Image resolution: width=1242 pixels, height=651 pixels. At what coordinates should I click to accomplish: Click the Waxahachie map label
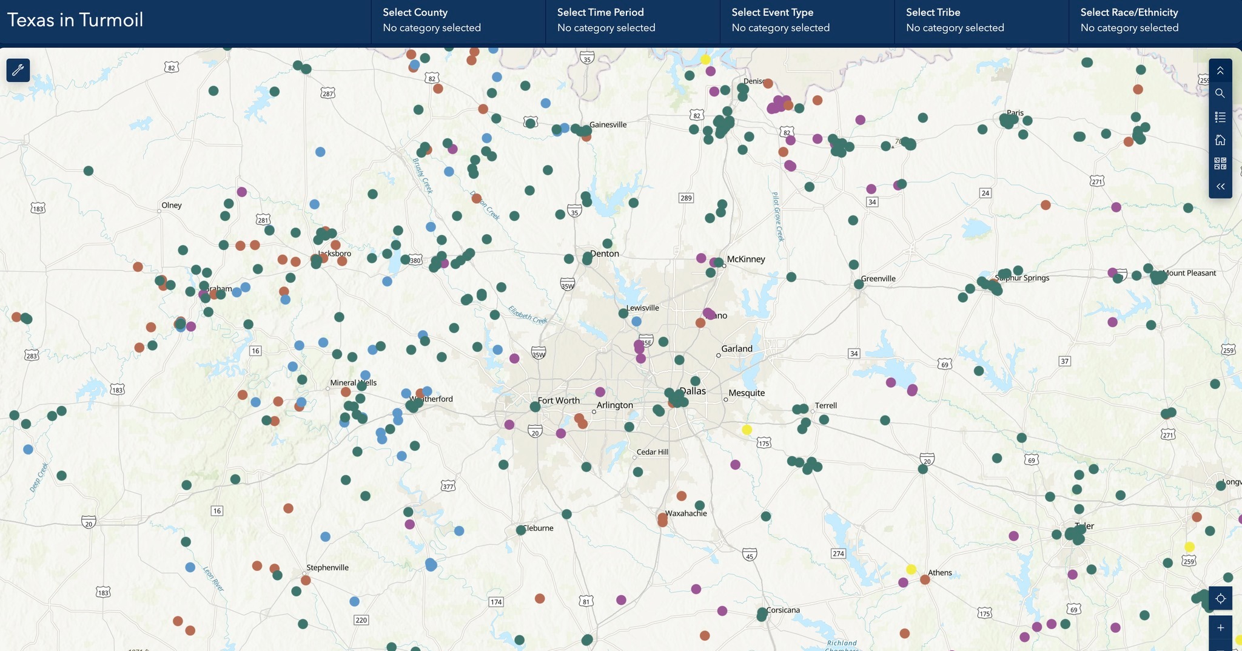tap(686, 513)
